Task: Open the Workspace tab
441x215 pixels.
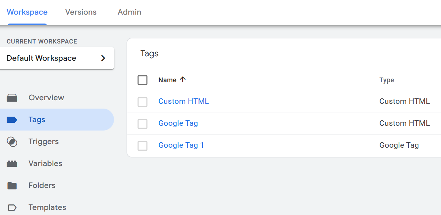Action: click(x=27, y=12)
